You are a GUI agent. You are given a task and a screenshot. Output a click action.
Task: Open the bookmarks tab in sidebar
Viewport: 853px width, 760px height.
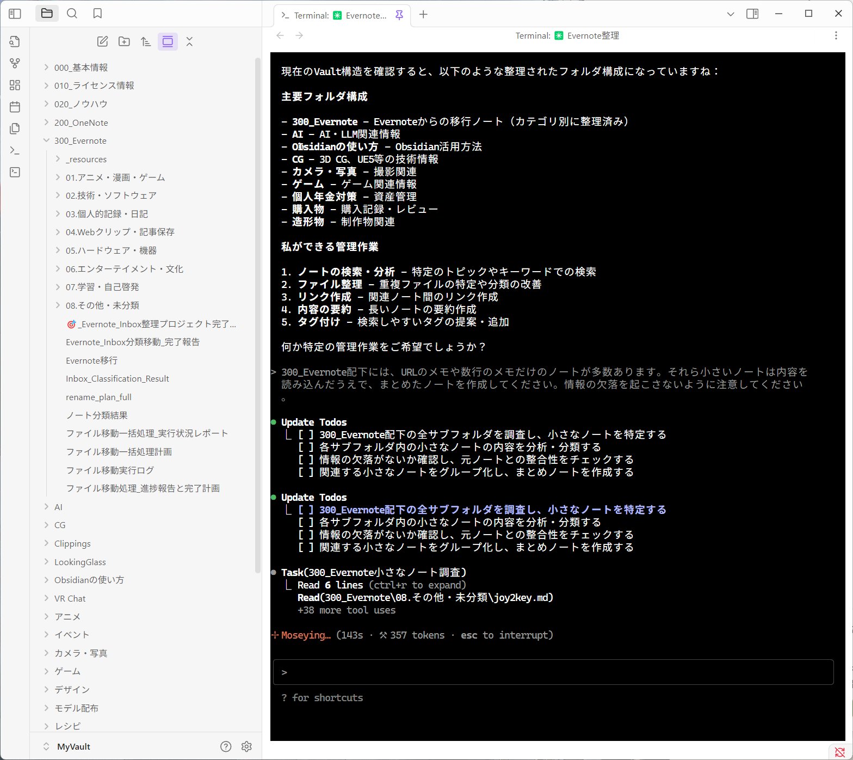coord(97,14)
